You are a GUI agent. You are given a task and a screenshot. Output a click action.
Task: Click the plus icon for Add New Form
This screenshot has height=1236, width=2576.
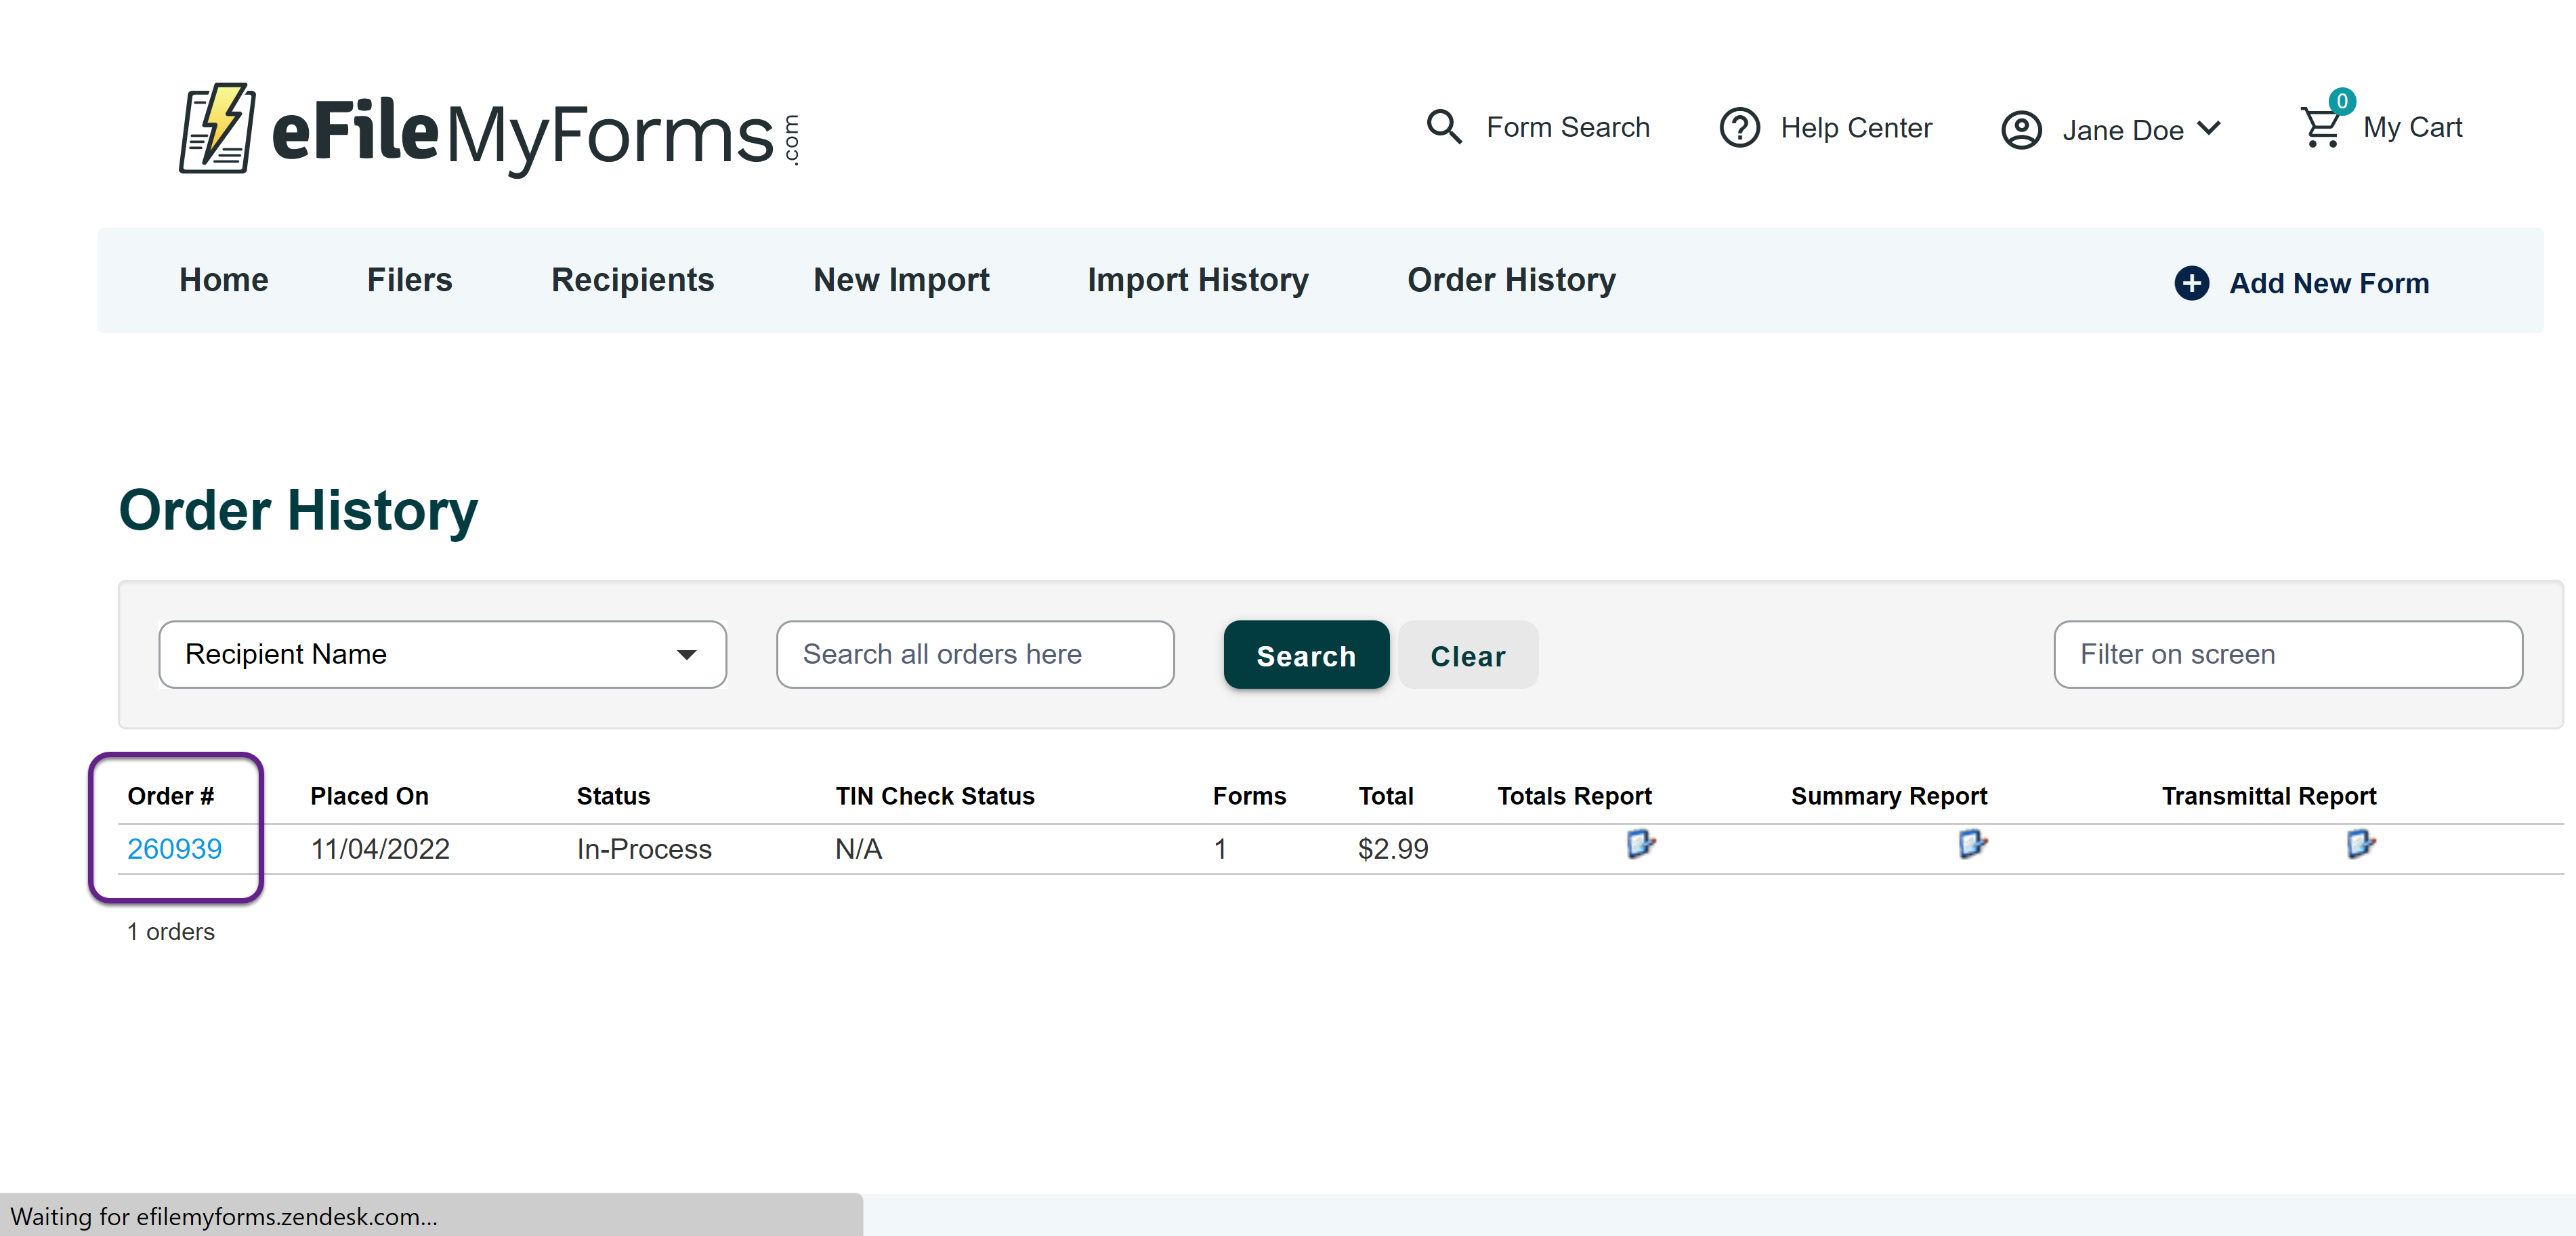2191,283
